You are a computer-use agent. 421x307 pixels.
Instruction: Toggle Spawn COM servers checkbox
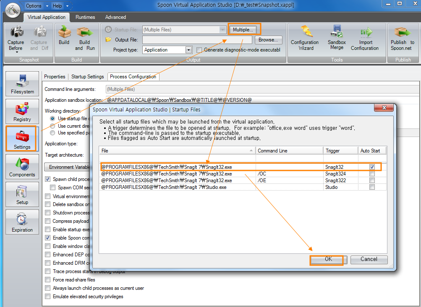[52, 188]
